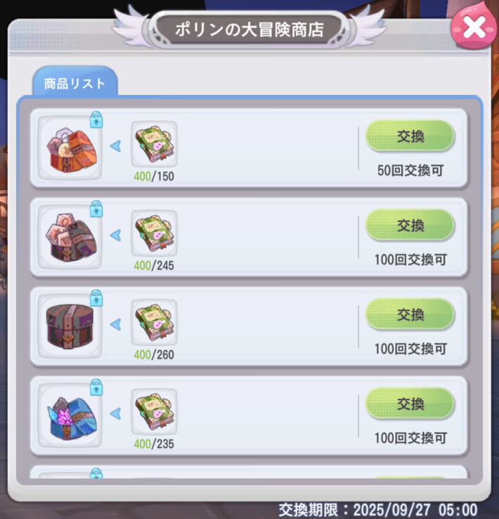Image resolution: width=499 pixels, height=519 pixels.
Task: Tap the adventure book currency icon costing 260
Action: pos(154,323)
